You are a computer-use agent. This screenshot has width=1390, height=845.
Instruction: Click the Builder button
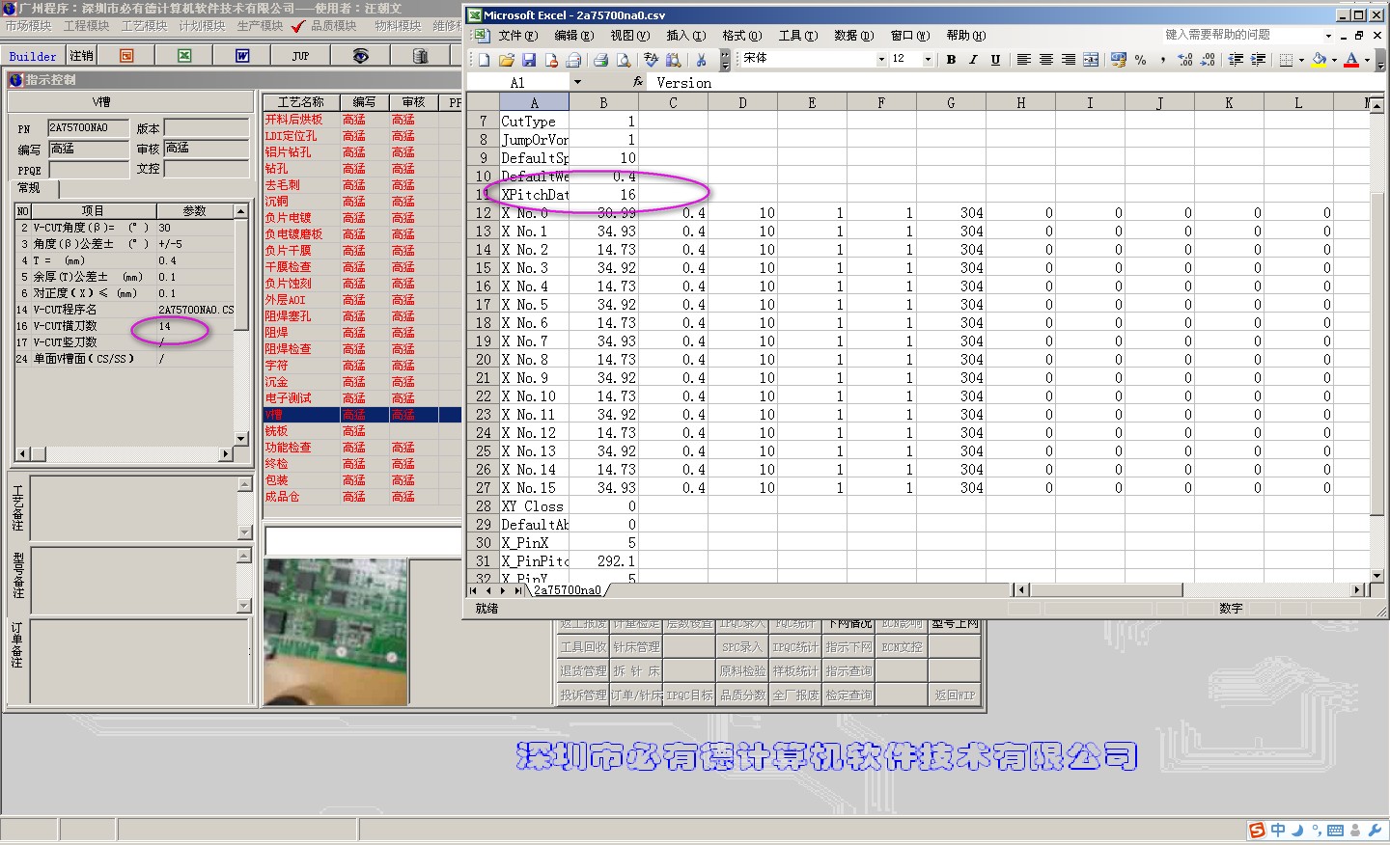(x=33, y=56)
